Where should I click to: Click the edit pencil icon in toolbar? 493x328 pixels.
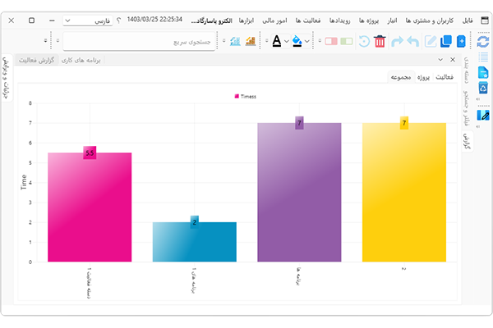tap(431, 40)
